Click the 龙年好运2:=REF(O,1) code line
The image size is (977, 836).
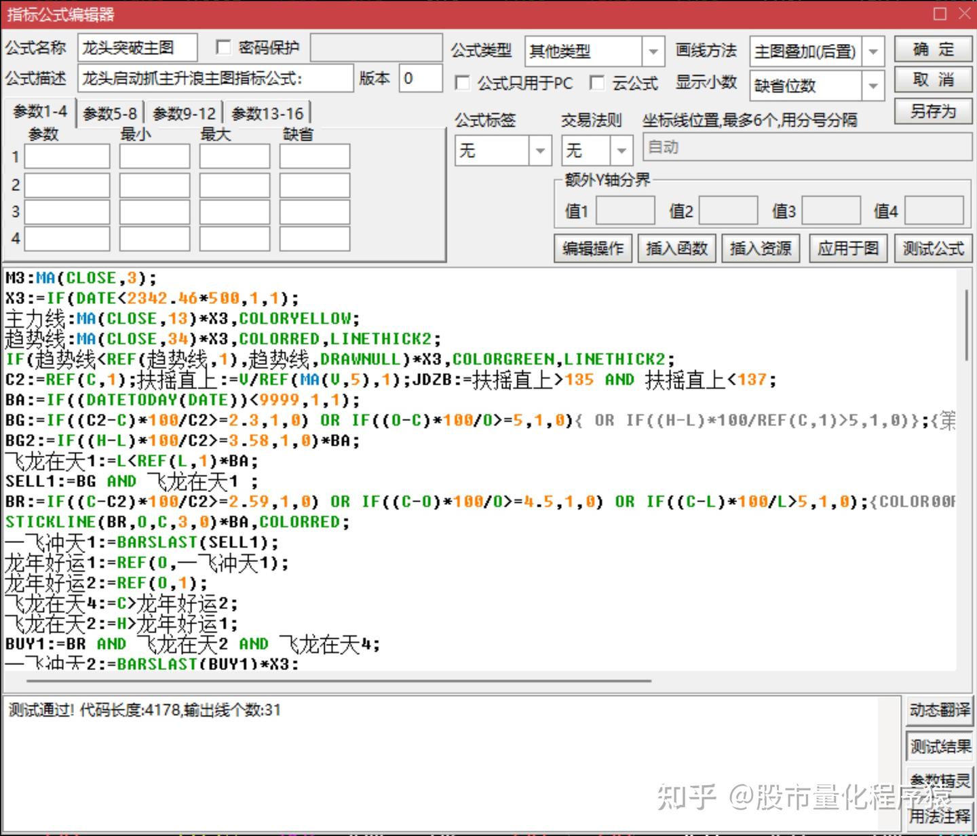tap(107, 583)
